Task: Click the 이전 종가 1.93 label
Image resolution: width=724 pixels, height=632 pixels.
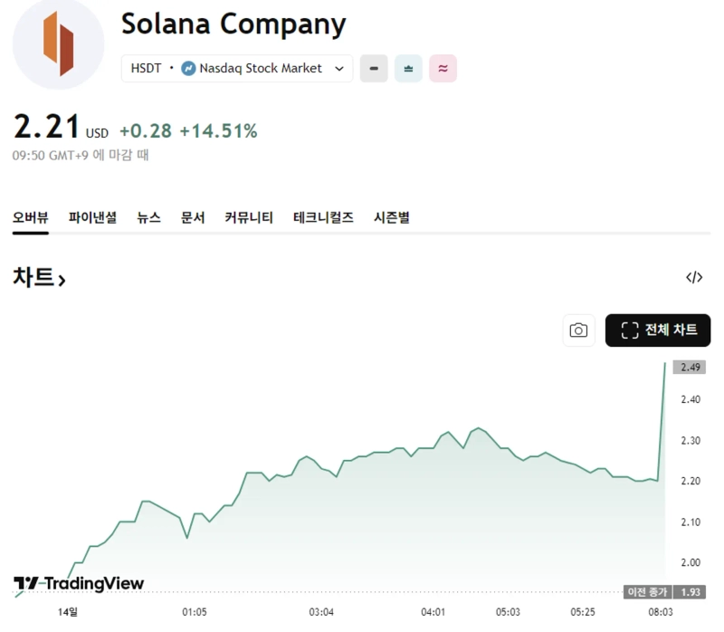Action: point(665,592)
